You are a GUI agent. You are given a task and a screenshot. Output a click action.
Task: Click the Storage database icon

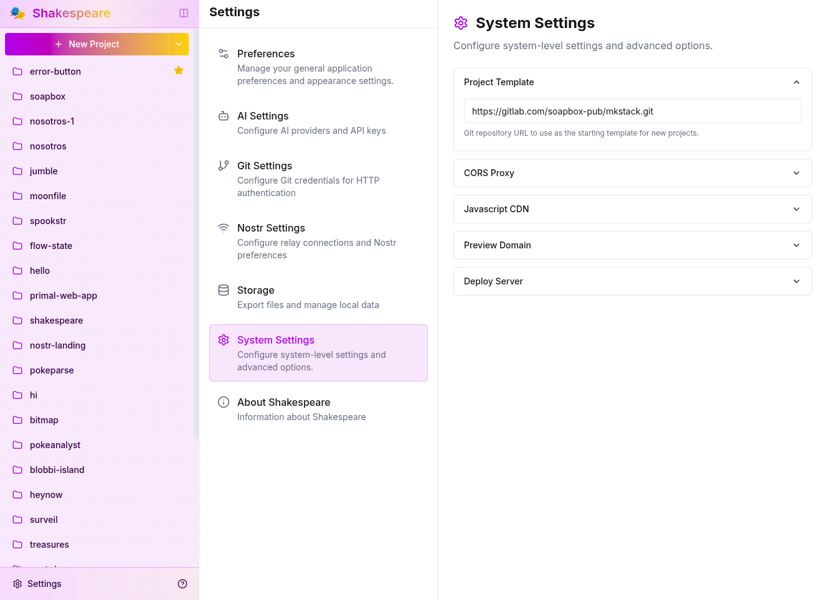pyautogui.click(x=224, y=290)
